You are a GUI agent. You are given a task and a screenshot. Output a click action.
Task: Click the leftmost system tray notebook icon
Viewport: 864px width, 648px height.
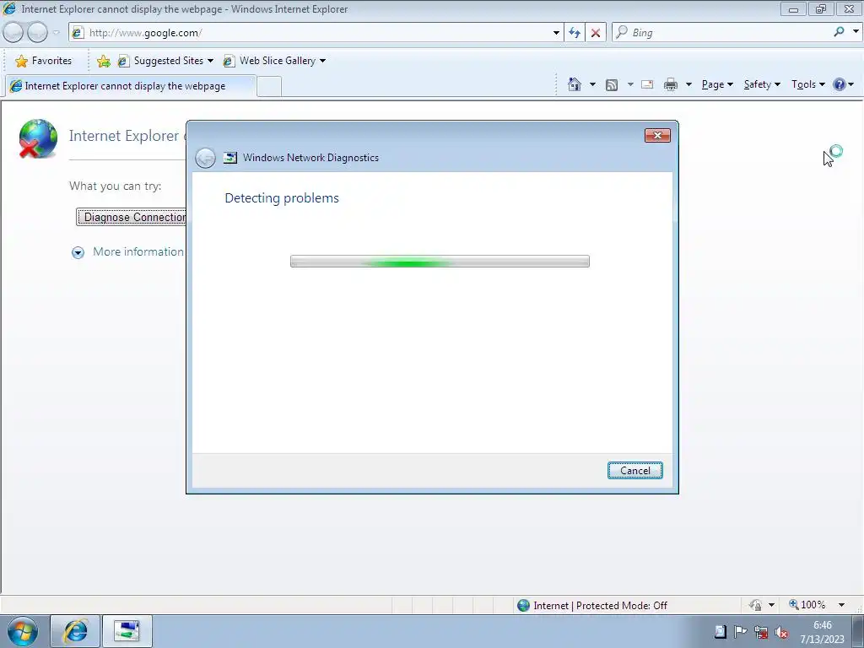tap(720, 632)
